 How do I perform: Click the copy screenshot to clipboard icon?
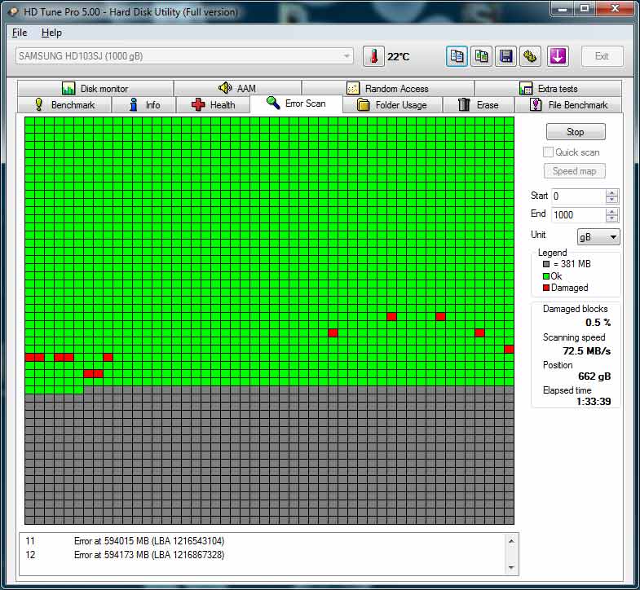[482, 56]
